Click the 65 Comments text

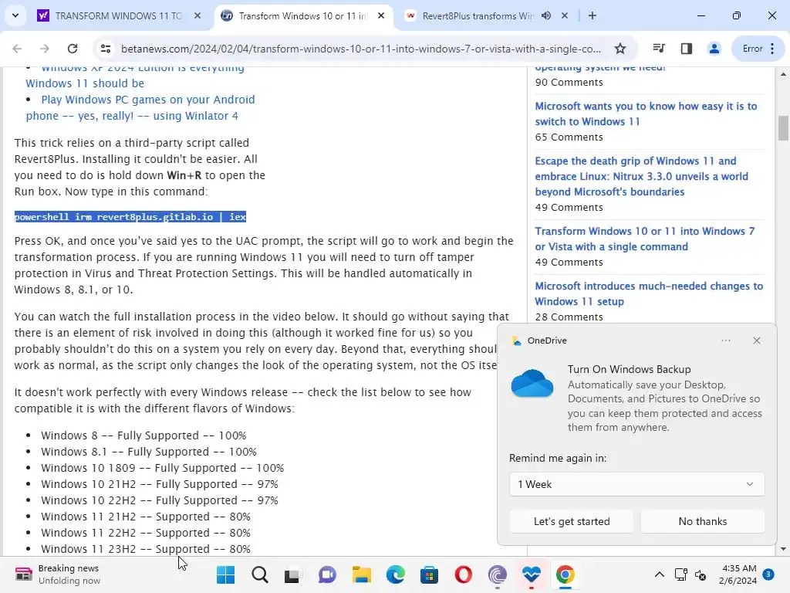click(x=569, y=137)
